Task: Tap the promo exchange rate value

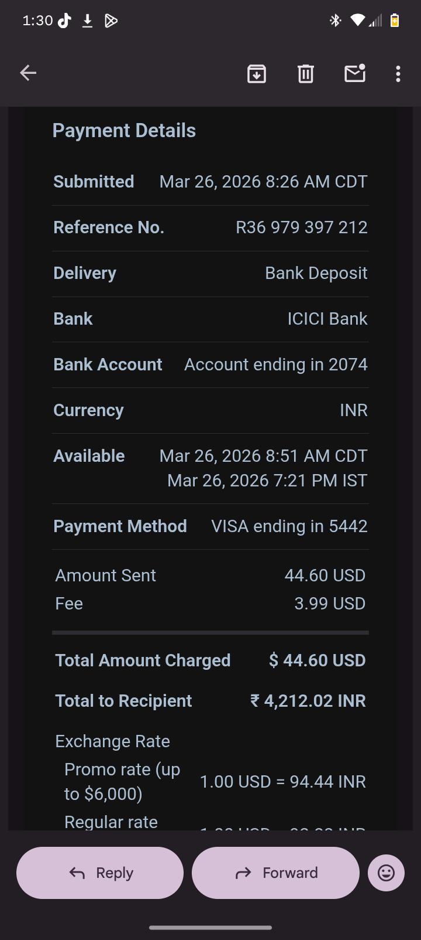Action: click(282, 782)
